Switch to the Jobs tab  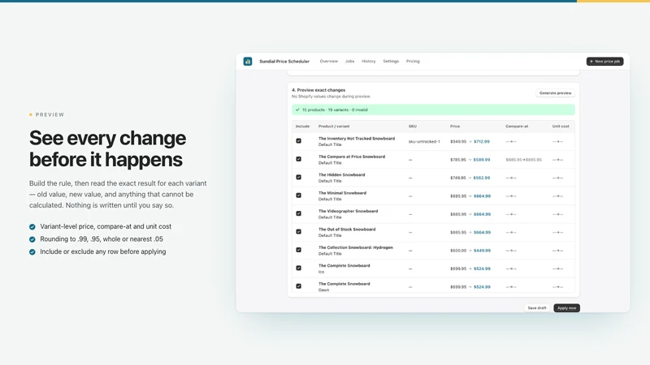[350, 62]
